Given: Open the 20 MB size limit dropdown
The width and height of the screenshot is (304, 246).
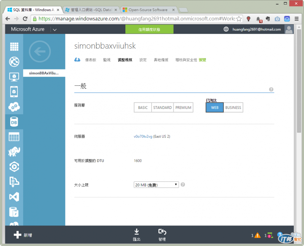Looking at the screenshot, I should click(x=156, y=184).
